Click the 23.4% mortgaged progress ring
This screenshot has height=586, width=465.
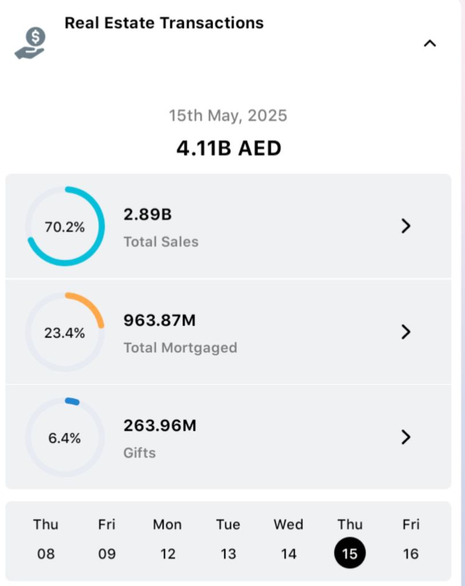[x=65, y=332]
